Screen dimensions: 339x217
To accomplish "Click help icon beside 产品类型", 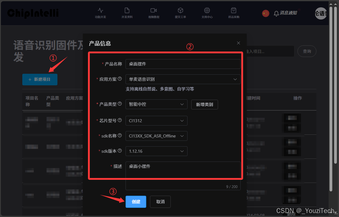I will point(120,104).
